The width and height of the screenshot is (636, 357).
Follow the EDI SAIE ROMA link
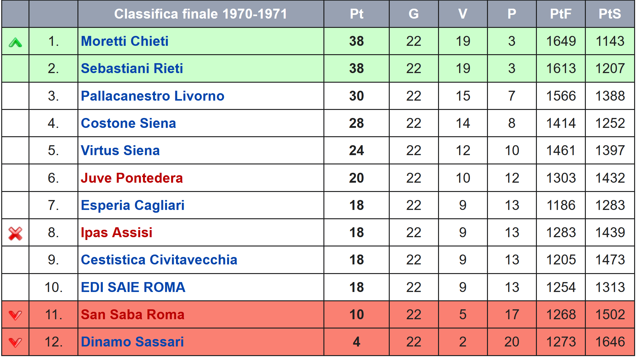pos(133,287)
